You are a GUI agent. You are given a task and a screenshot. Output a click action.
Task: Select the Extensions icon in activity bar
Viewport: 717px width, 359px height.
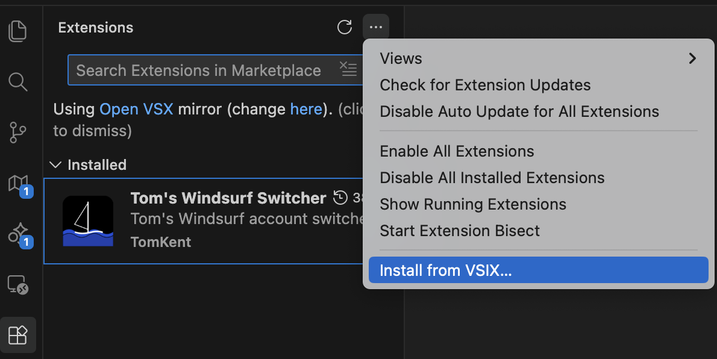click(x=18, y=334)
